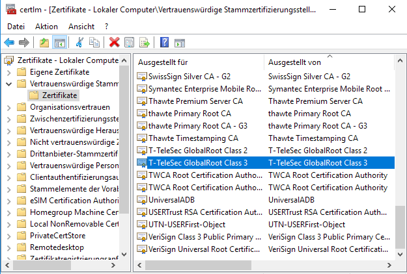Select VeriSign Class 3 Public Primary certificate
The height and width of the screenshot is (274, 407).
pyautogui.click(x=204, y=237)
